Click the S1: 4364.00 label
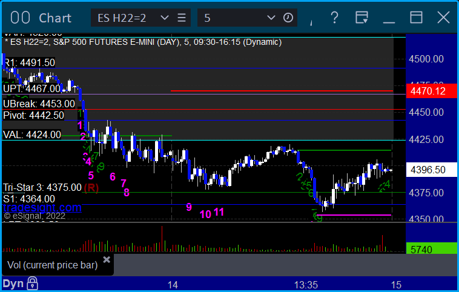This screenshot has width=459, height=292. coord(29,199)
